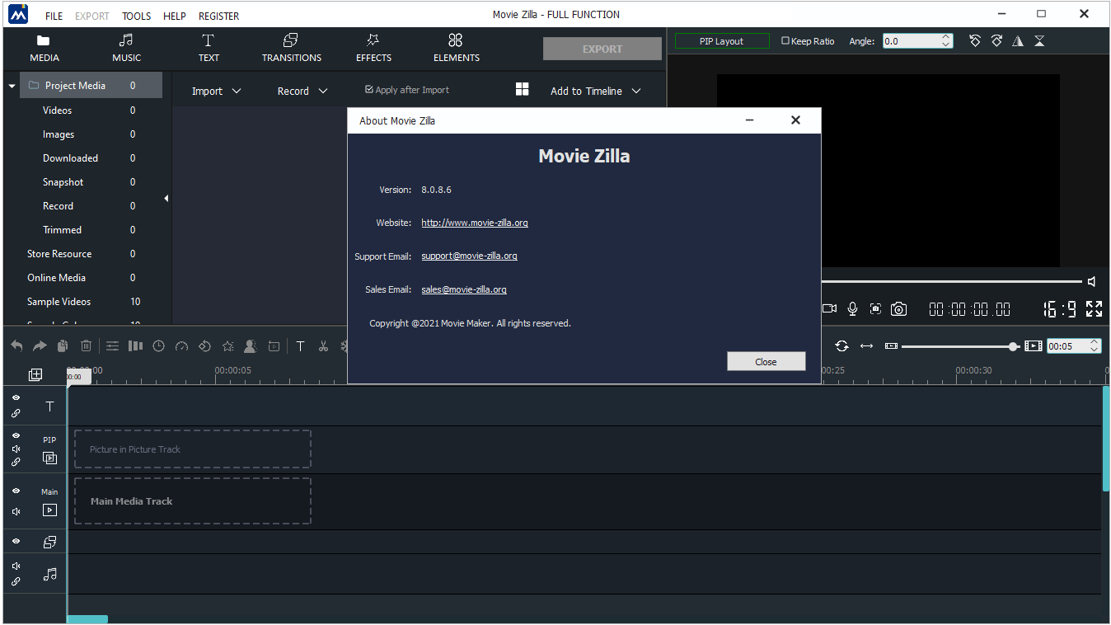The width and height of the screenshot is (1111, 625).
Task: Click the preview volume speaker icon
Action: (x=1092, y=282)
